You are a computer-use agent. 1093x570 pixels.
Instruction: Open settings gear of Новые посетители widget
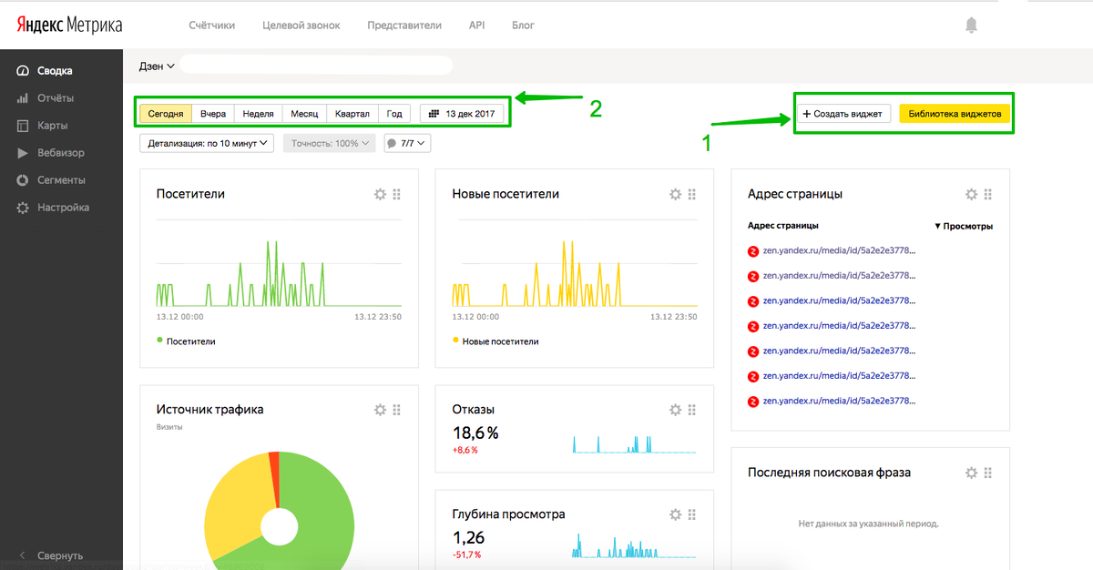676,194
